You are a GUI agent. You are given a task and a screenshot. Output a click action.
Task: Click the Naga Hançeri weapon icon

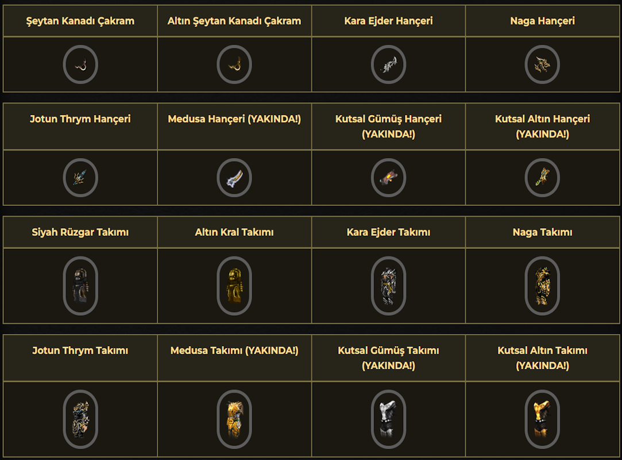pyautogui.click(x=542, y=64)
